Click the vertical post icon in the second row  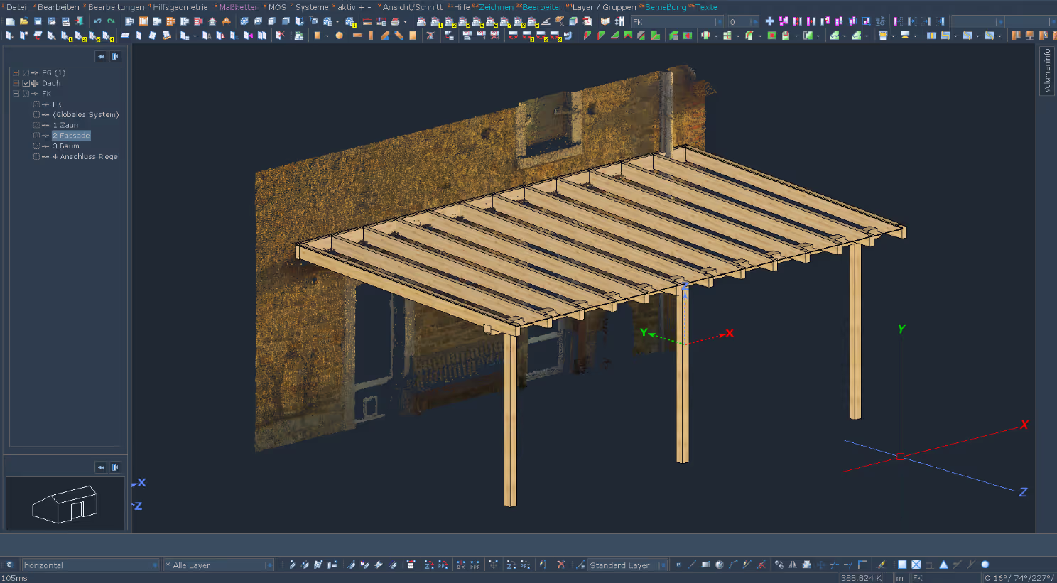[371, 36]
